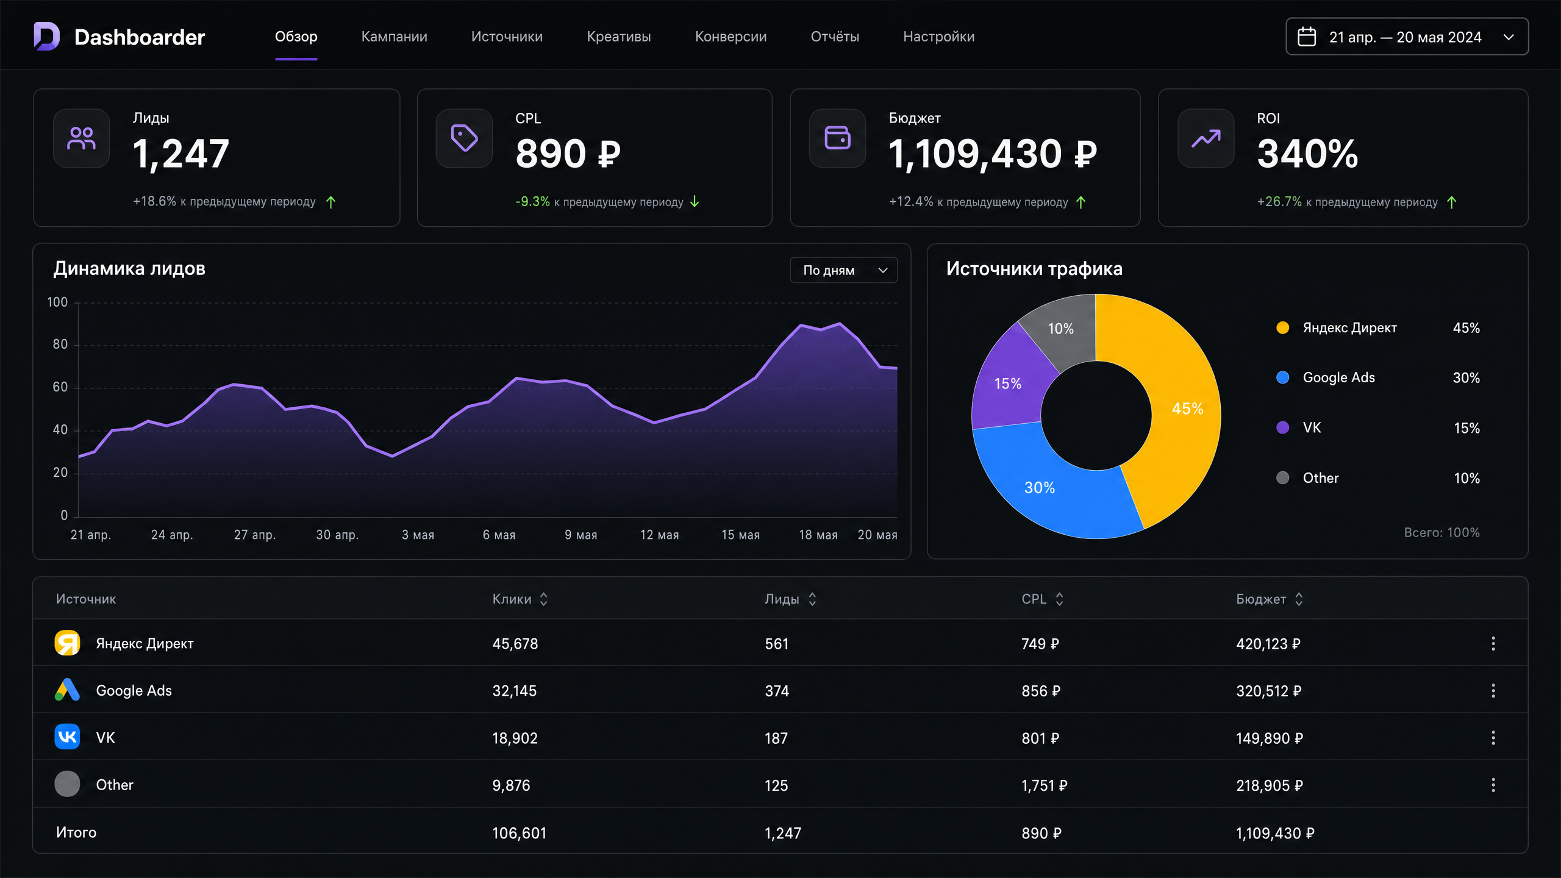Click the Google Ads blue legend dot
Screen dimensions: 1561x878
click(1282, 377)
